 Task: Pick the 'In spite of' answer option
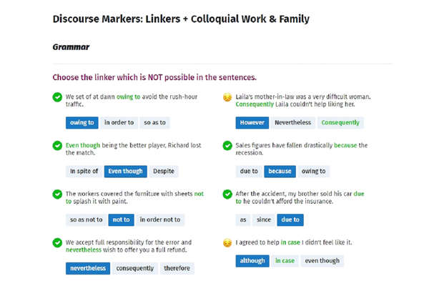84,171
